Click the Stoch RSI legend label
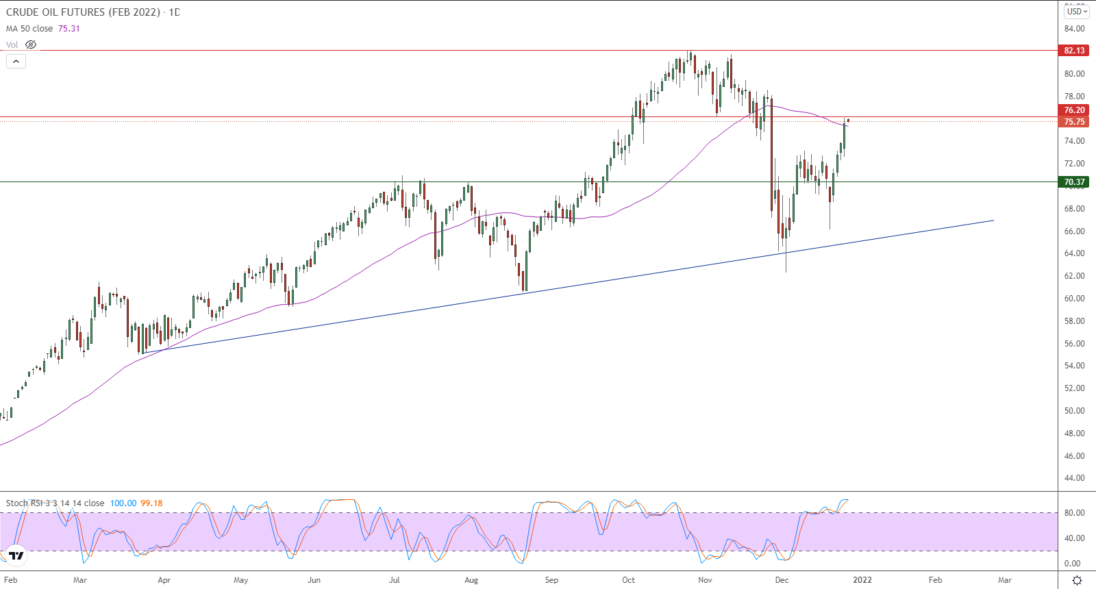 click(x=55, y=503)
